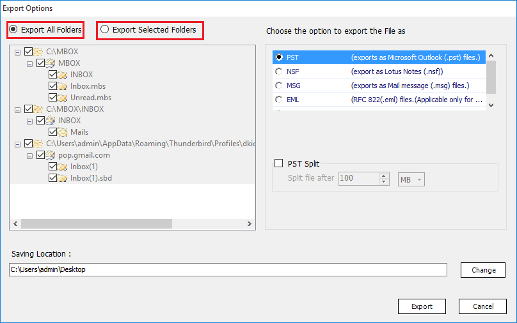Click the '(export as Lotus Notes (.nsf))' description

coord(397,71)
